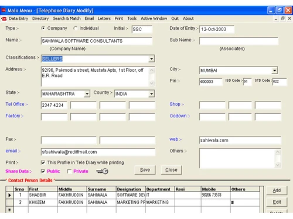
Task: Open the Print menu
Action: tap(119, 19)
